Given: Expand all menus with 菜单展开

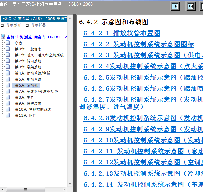Looking at the screenshot, I should click(x=13, y=25).
